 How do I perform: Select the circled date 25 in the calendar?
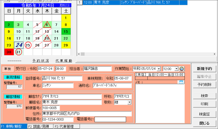[28, 45]
